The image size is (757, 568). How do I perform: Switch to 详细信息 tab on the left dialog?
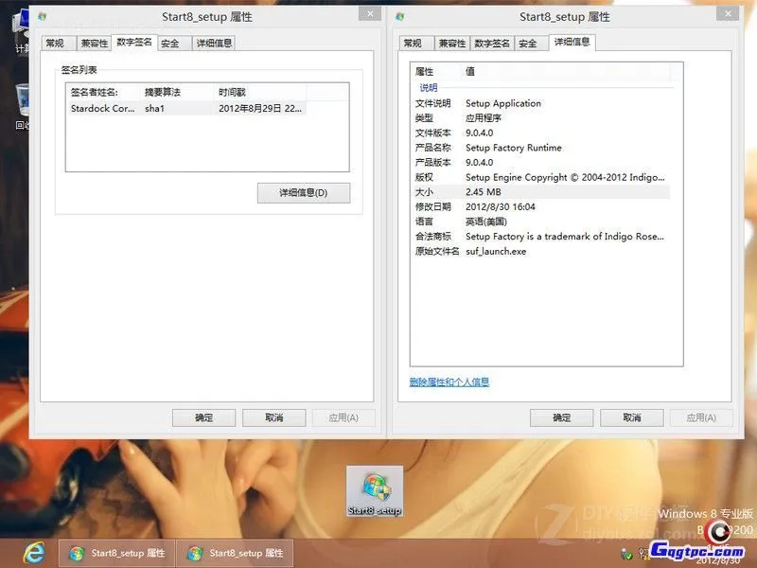tap(215, 42)
